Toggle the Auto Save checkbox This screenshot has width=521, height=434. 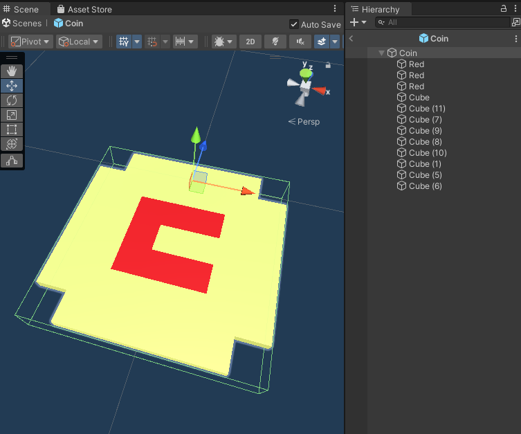tap(294, 24)
